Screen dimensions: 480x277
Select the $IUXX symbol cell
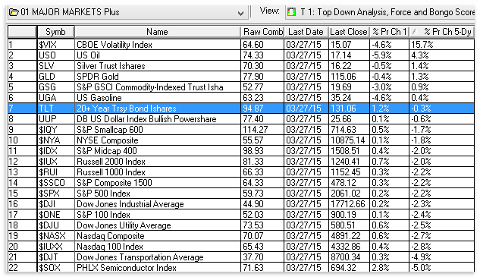(55, 247)
